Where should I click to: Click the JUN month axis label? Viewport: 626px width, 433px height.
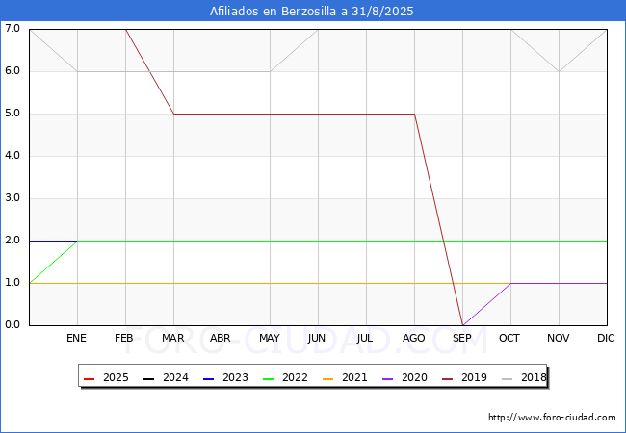coord(317,338)
